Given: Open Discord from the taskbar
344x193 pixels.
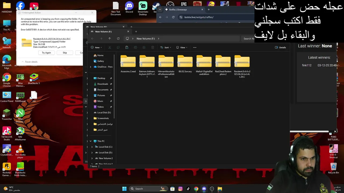Looking at the screenshot, I should 204,189.
